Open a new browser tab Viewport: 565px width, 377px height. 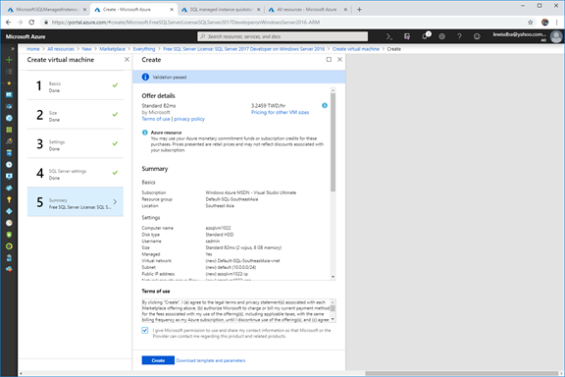coord(359,10)
